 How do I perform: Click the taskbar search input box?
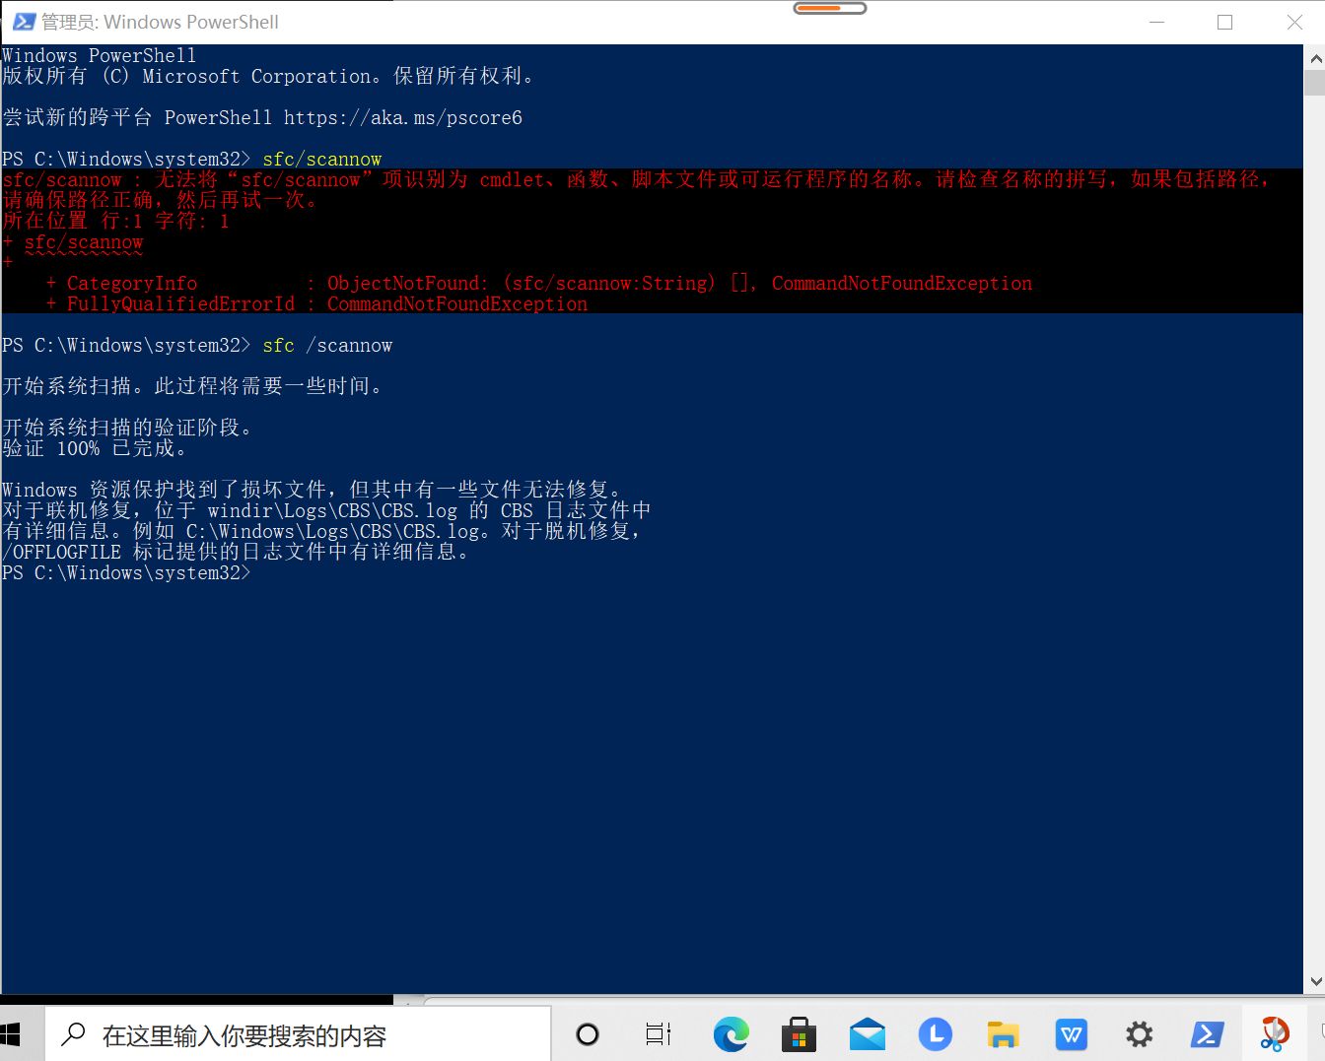(298, 1034)
